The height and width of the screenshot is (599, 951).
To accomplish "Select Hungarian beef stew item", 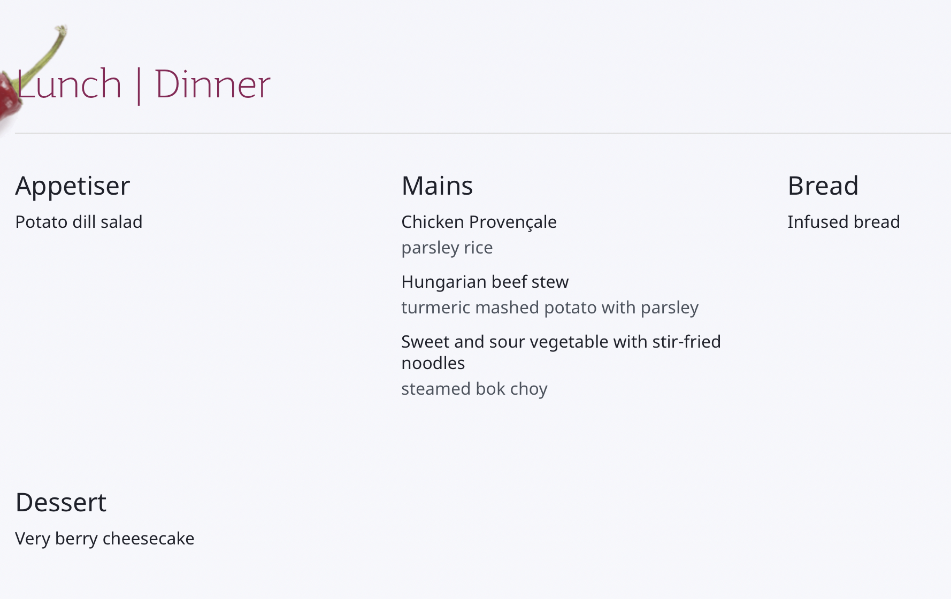I will point(485,282).
